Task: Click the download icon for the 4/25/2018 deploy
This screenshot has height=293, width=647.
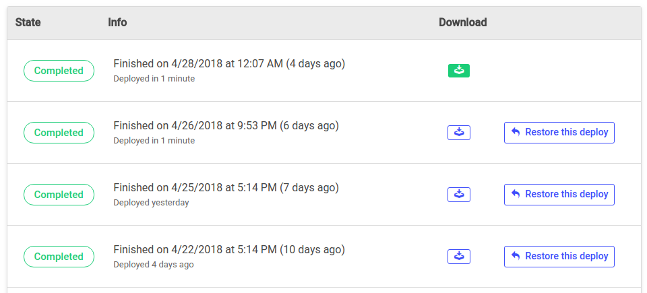Action: [459, 195]
